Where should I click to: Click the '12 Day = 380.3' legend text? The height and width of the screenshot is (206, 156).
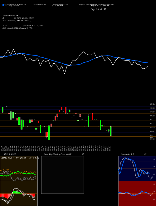[x=12, y=6]
